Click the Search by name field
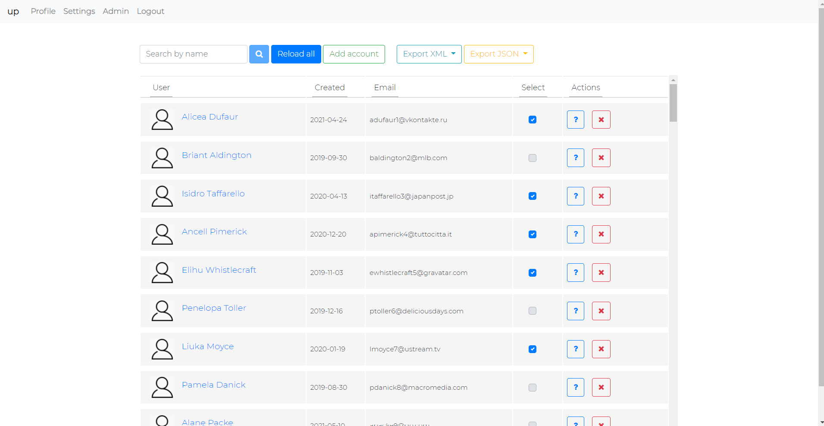This screenshot has height=426, width=824. point(194,54)
